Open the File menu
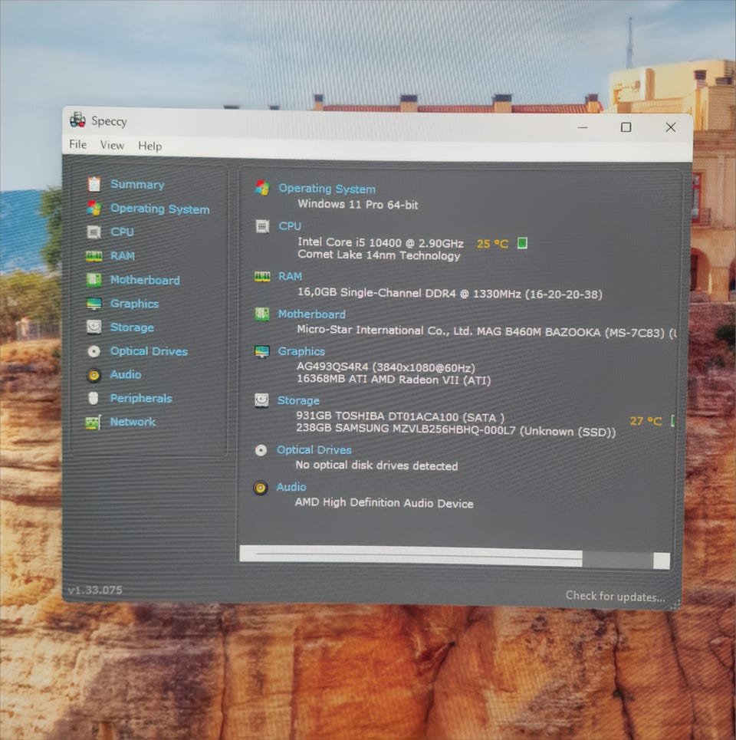 78,144
